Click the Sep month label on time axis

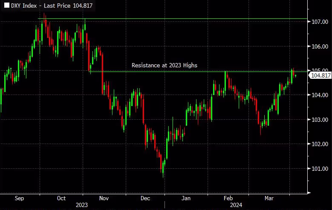coord(19,198)
